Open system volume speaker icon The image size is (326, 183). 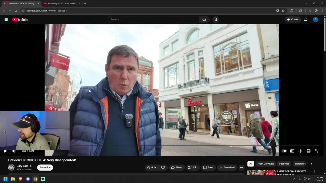(x=309, y=179)
